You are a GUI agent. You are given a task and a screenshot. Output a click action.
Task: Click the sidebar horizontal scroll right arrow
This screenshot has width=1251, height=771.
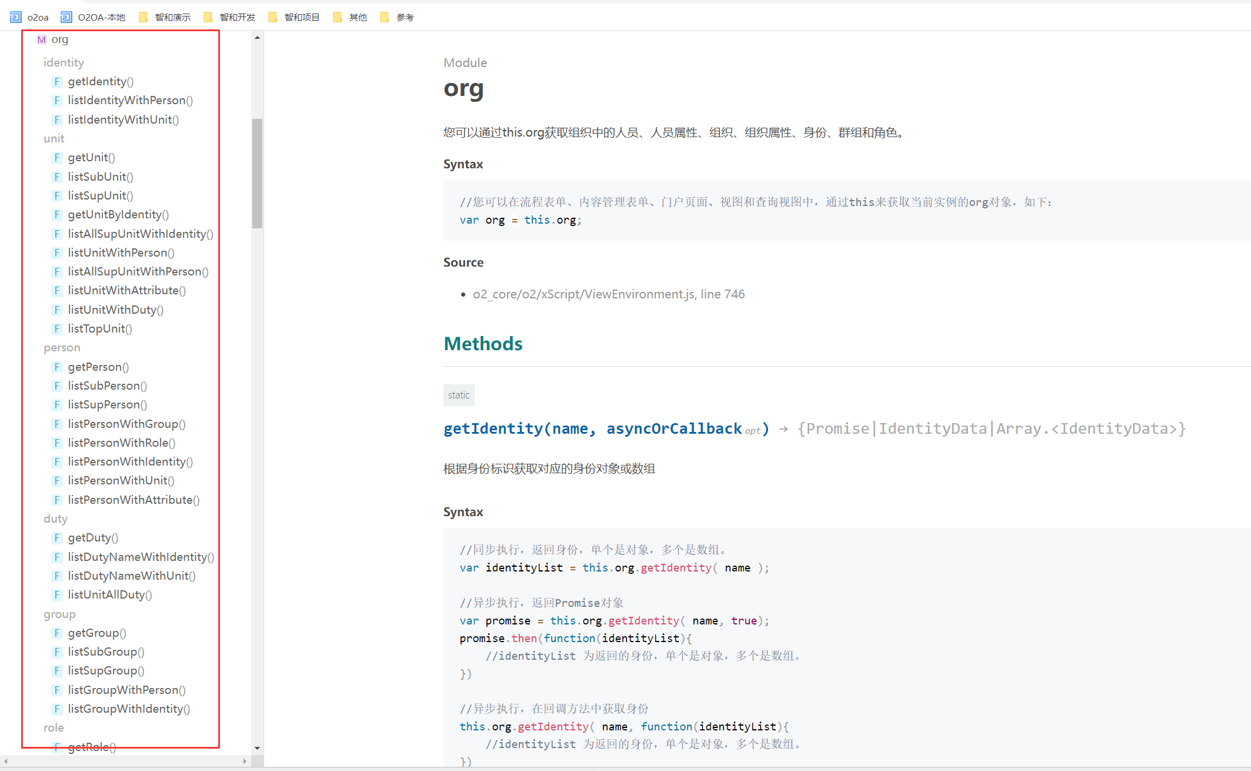tap(245, 761)
